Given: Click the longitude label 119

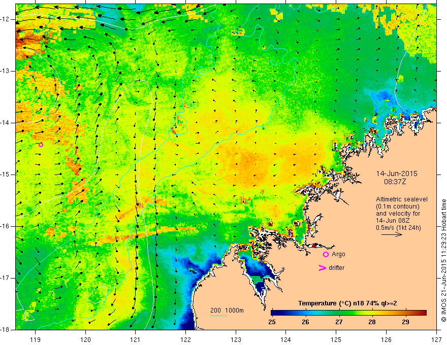Looking at the screenshot, I should (36, 339).
